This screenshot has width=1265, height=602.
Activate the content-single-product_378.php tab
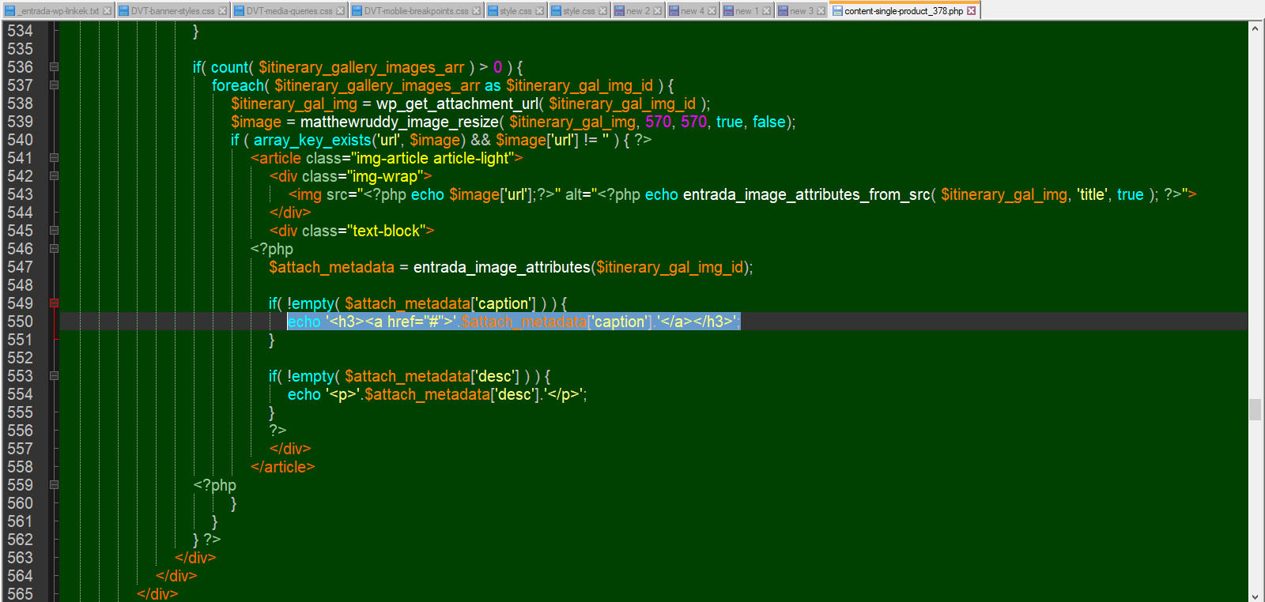[x=904, y=10]
